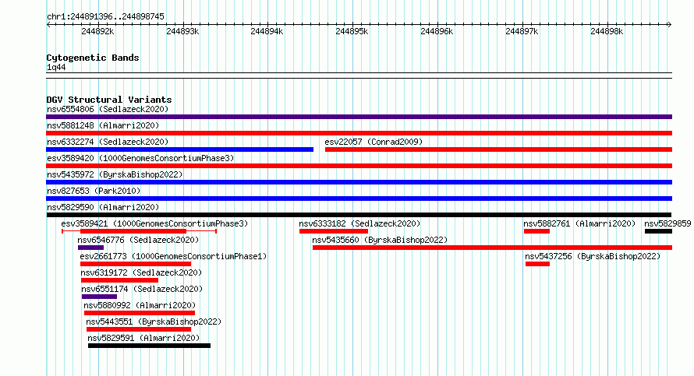
Task: Open the esv2661773 (1000GenomesConsortiumPhase1) label
Action: [x=173, y=256]
